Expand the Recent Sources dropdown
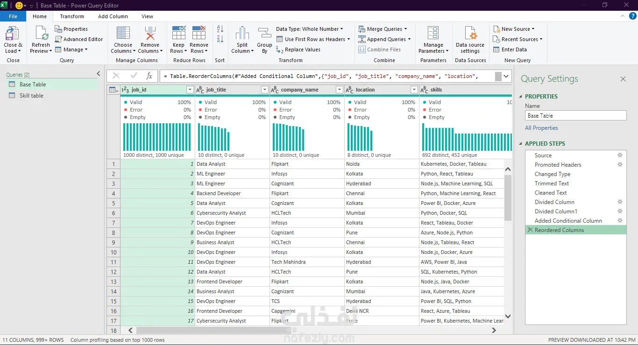 click(x=541, y=39)
